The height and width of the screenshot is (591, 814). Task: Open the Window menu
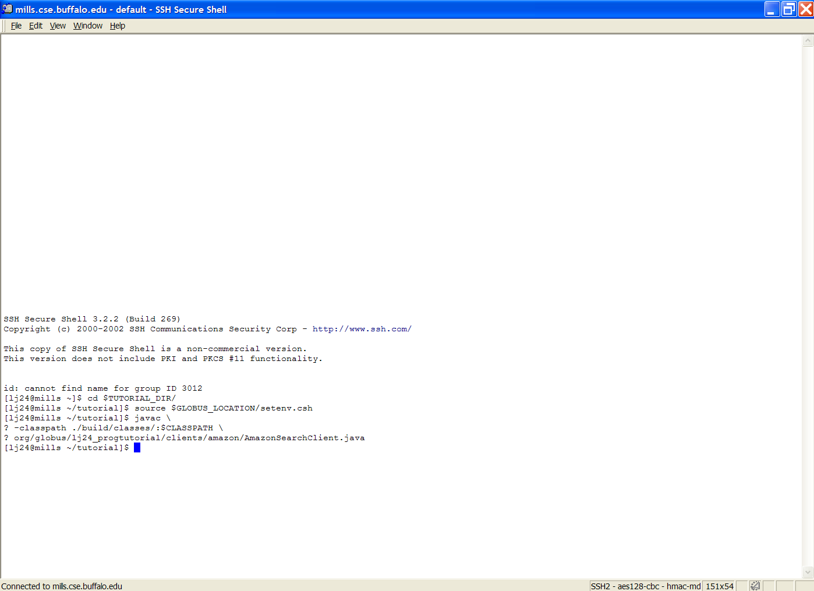(88, 26)
